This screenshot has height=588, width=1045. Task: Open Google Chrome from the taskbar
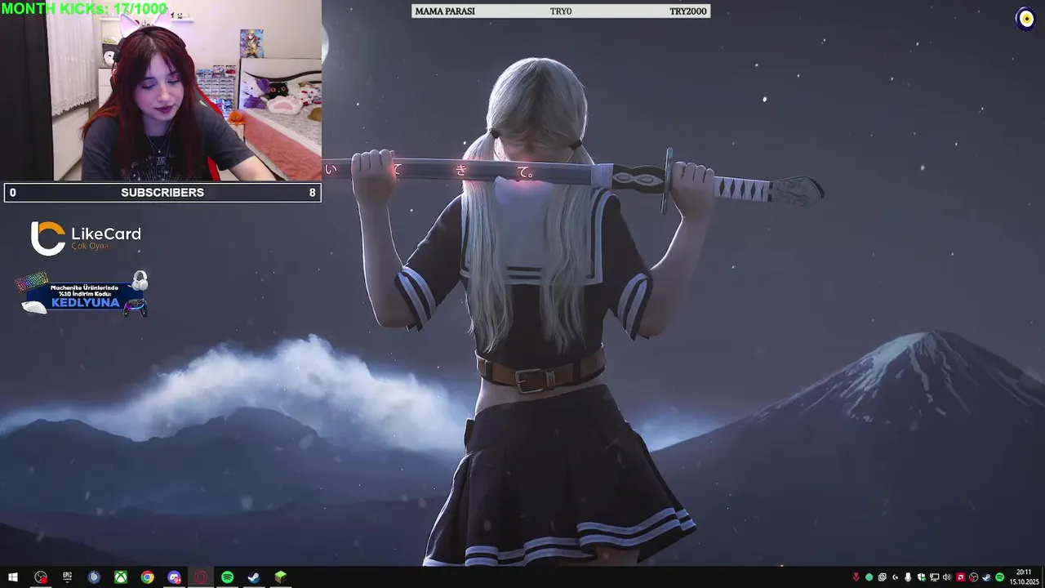(x=147, y=577)
